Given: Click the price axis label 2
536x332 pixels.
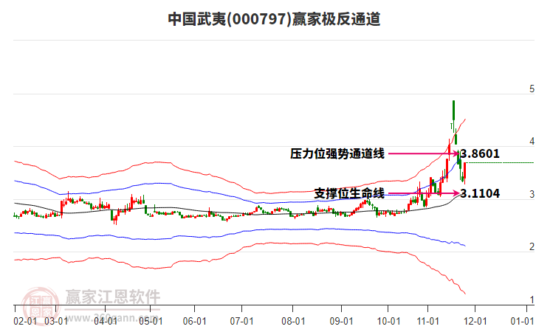Looking at the screenshot, I should (532, 246).
